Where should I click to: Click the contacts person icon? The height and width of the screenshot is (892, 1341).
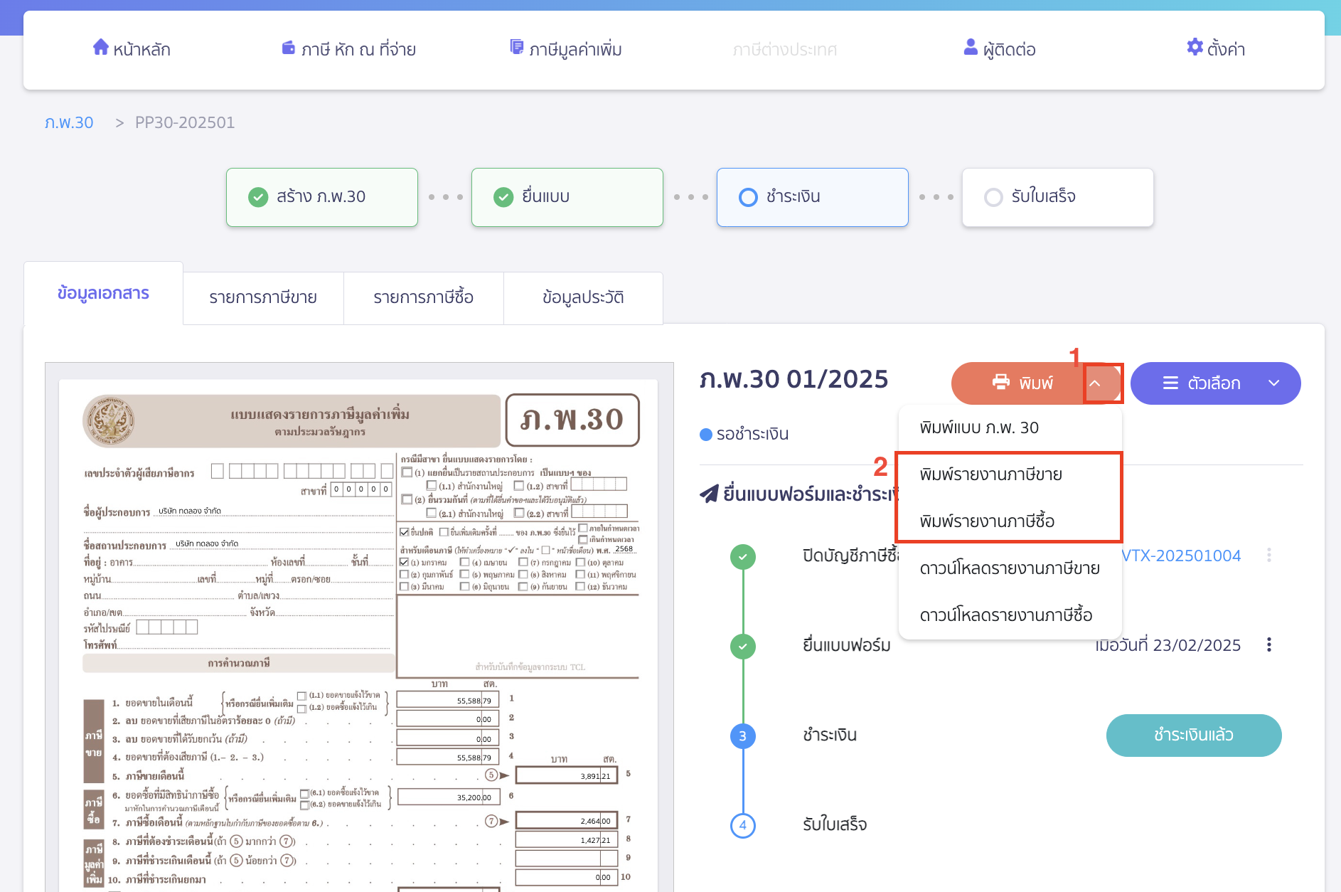click(x=970, y=48)
